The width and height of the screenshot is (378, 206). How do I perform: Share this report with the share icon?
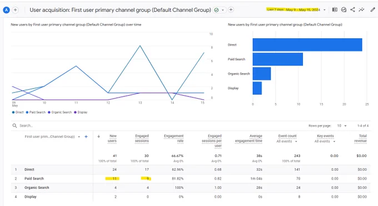tap(352, 9)
